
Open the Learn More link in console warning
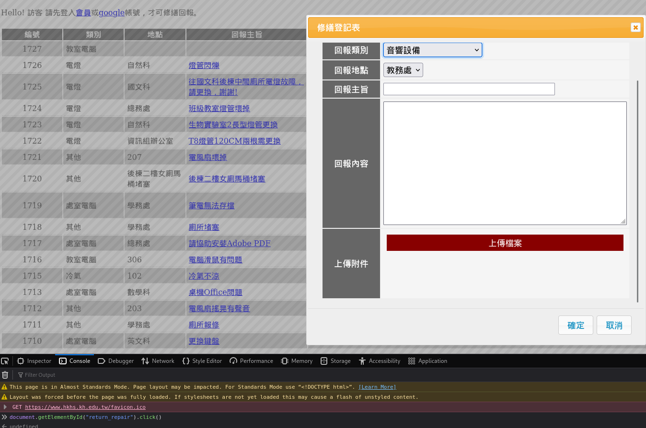[x=377, y=387]
